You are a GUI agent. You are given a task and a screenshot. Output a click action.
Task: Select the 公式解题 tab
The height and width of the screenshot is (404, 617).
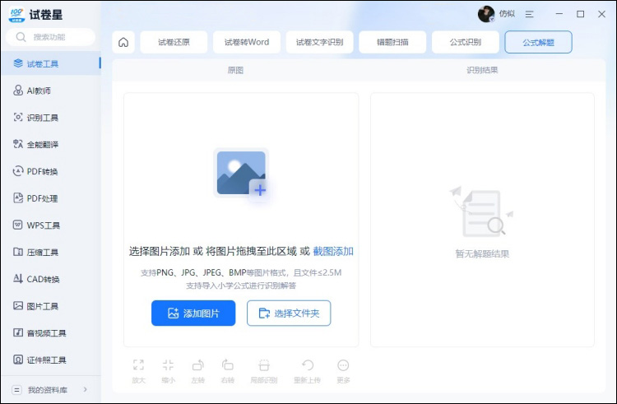[x=538, y=42]
